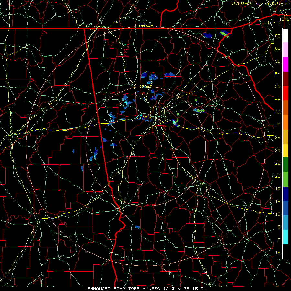Click the isolated blue echo south of the radar rings
Screen dimensions: 291x291
(x=137, y=227)
